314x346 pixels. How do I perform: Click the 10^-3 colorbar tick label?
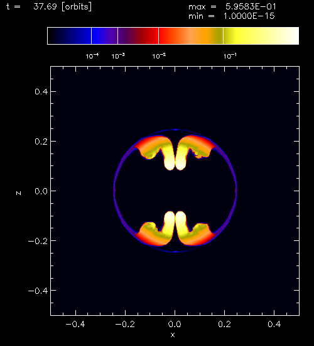pos(118,56)
